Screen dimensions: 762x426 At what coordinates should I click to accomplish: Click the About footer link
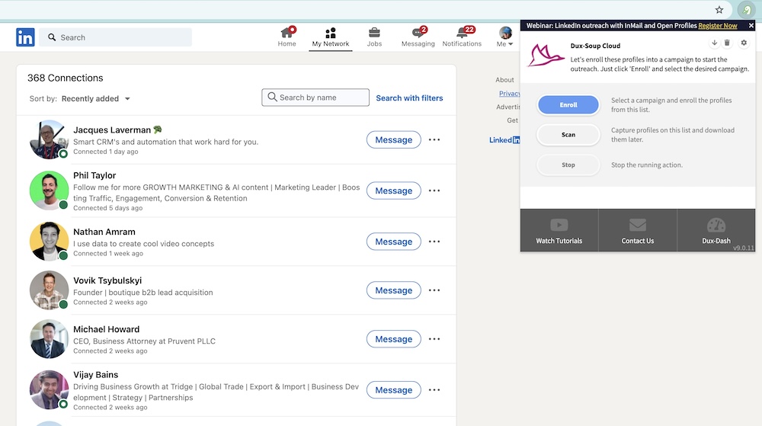(x=504, y=80)
